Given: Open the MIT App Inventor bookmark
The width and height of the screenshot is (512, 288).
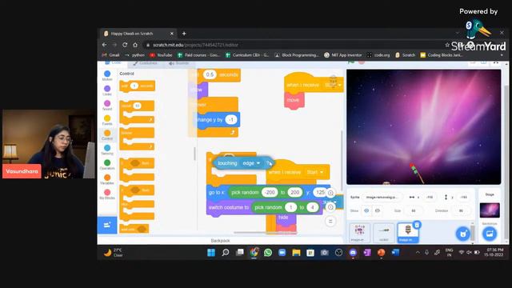Looking at the screenshot, I should [343, 55].
